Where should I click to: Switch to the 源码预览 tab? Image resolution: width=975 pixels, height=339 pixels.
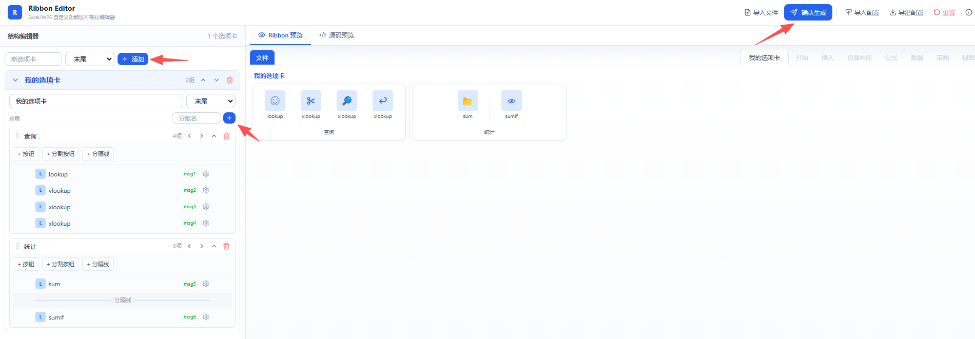(337, 35)
